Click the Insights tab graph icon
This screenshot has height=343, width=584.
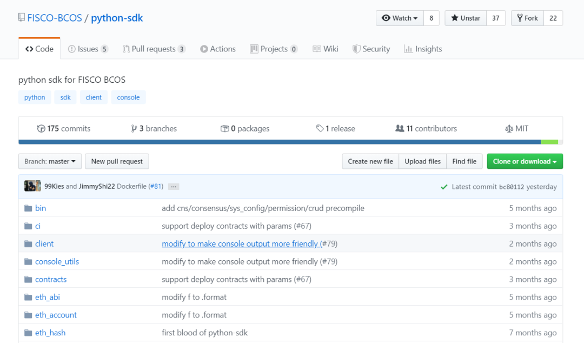408,49
